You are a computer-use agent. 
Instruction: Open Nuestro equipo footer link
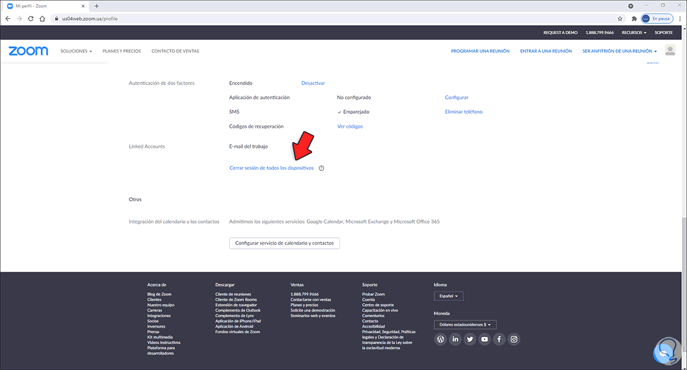coord(160,305)
